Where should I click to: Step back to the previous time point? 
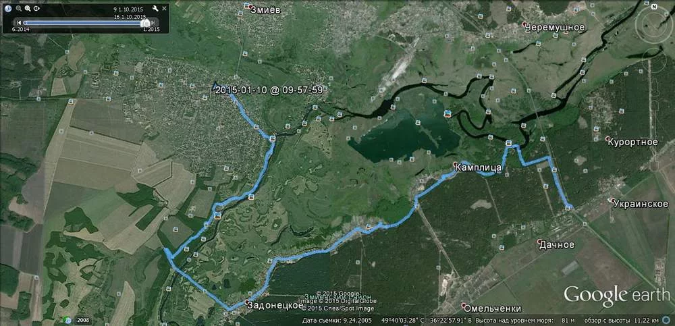pyautogui.click(x=19, y=23)
